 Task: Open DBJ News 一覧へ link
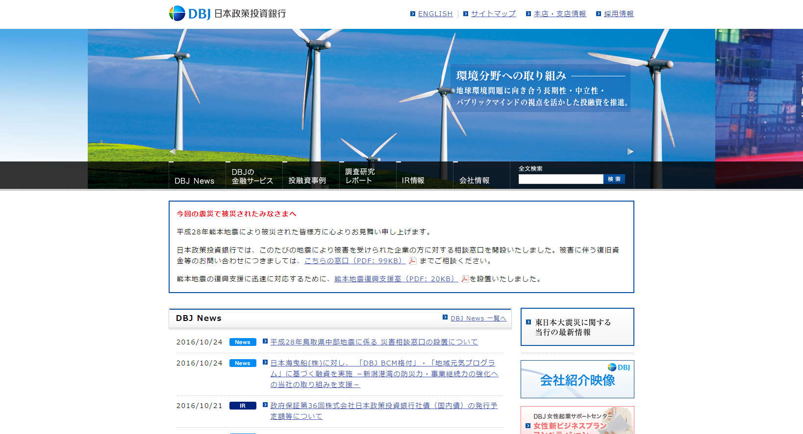point(478,319)
